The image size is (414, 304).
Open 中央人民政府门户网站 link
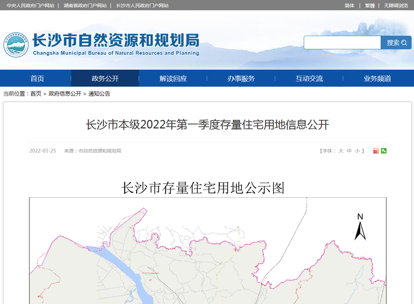tap(31, 5)
